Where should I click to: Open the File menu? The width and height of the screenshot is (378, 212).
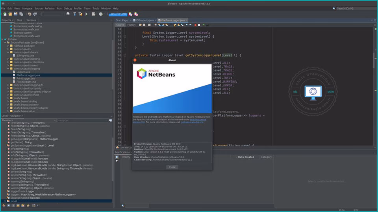pos(3,8)
